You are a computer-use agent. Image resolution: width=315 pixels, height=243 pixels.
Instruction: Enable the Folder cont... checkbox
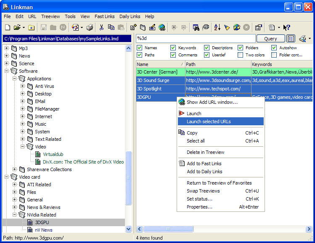pos(274,55)
